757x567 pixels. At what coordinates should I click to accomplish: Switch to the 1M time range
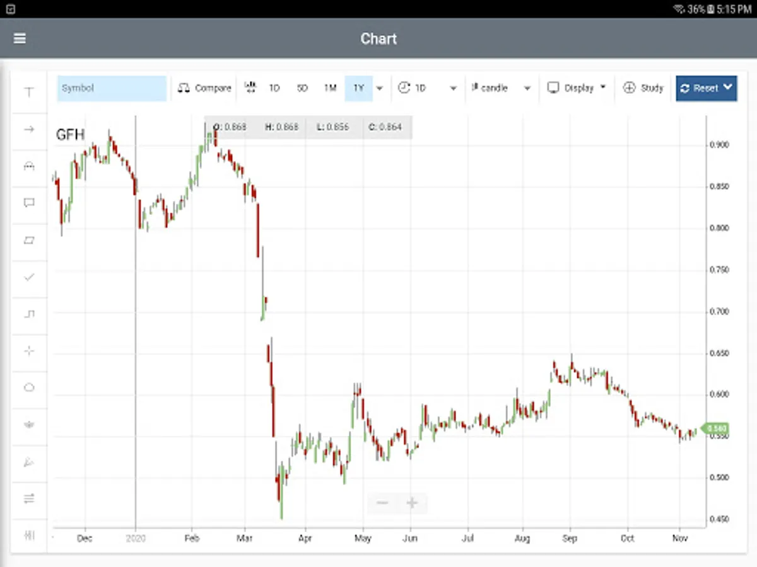330,88
